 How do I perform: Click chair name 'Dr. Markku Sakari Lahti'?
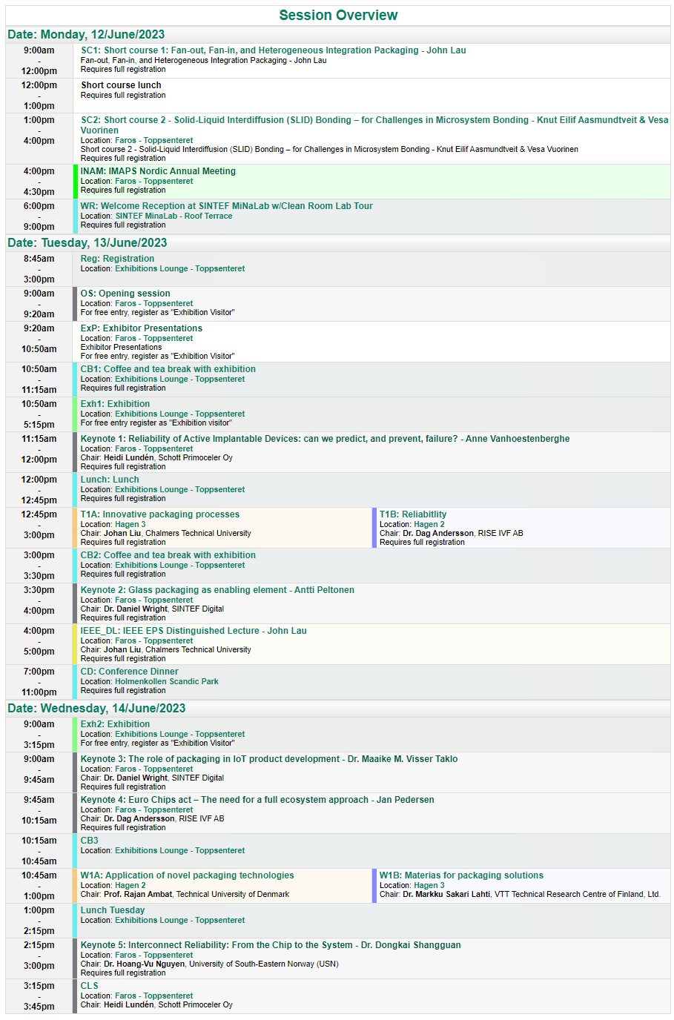point(446,894)
